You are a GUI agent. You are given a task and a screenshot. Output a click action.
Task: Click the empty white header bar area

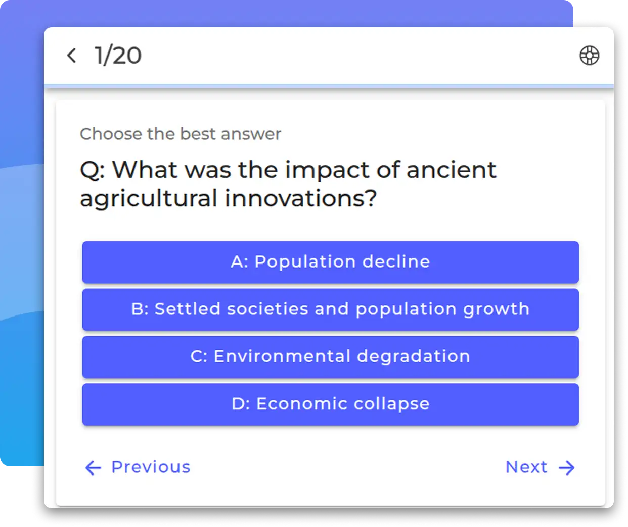(354, 56)
